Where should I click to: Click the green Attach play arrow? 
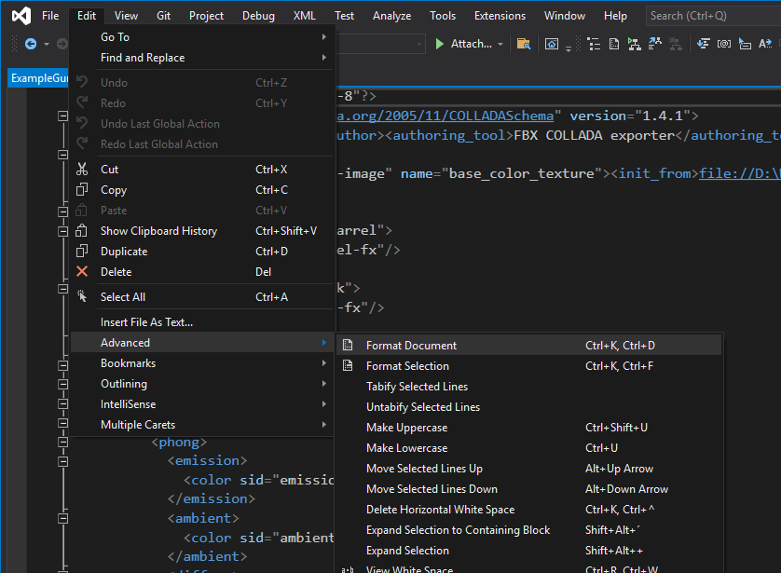(439, 44)
